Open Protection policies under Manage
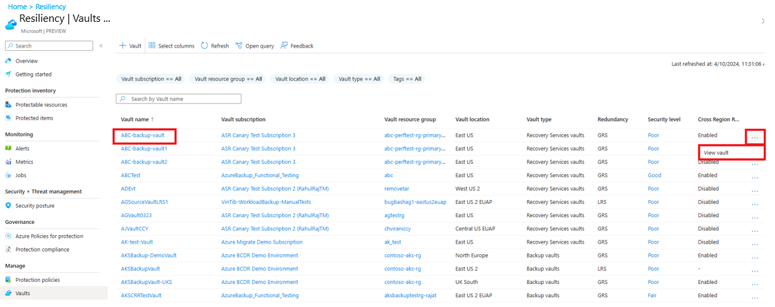The height and width of the screenshot is (307, 775). point(38,280)
